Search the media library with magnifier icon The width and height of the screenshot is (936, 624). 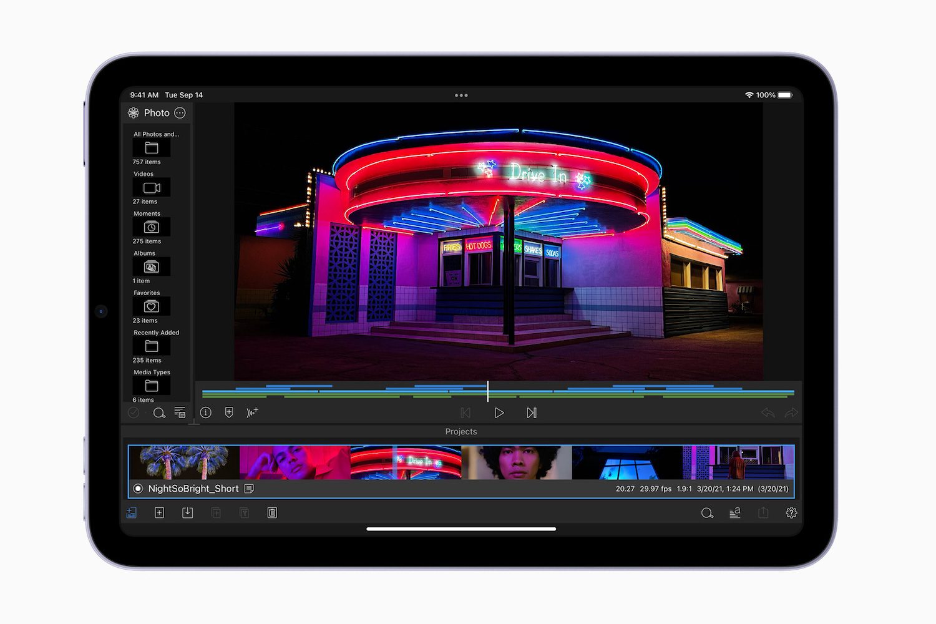coord(159,413)
